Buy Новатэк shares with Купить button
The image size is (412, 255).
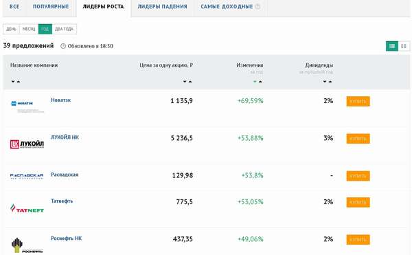coord(358,101)
